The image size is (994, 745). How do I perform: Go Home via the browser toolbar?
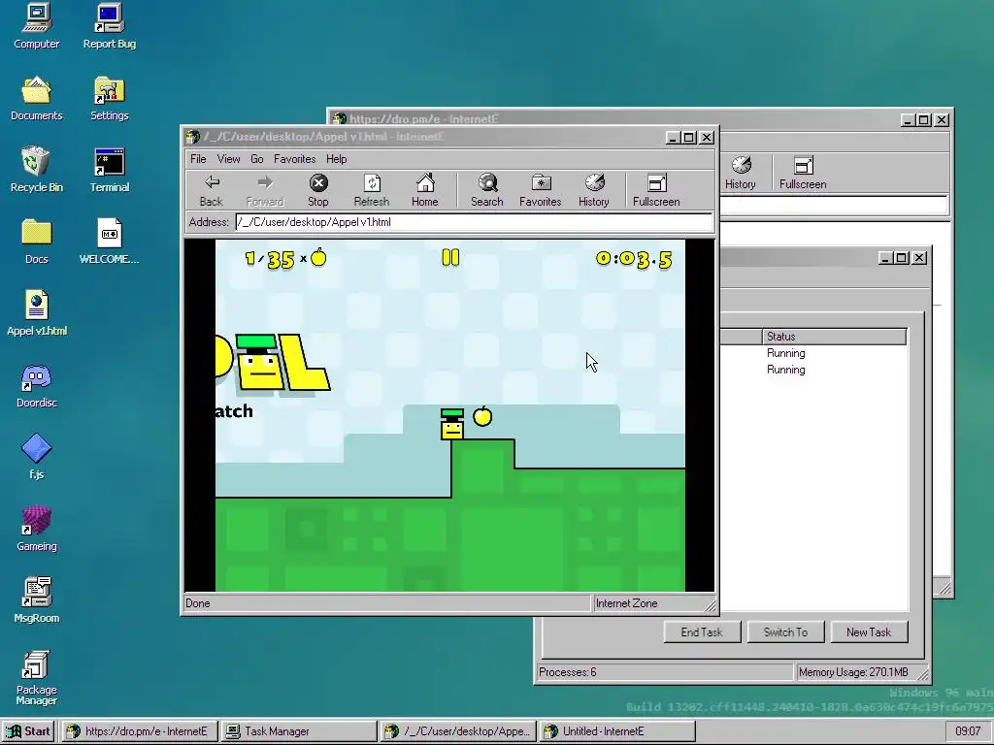tap(425, 190)
